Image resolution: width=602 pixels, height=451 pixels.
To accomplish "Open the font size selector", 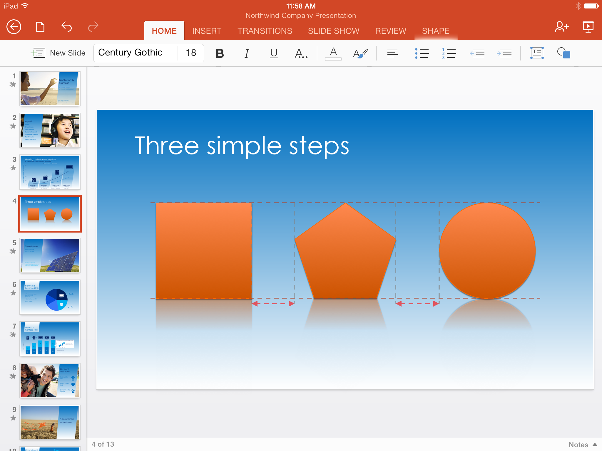I will click(x=190, y=53).
